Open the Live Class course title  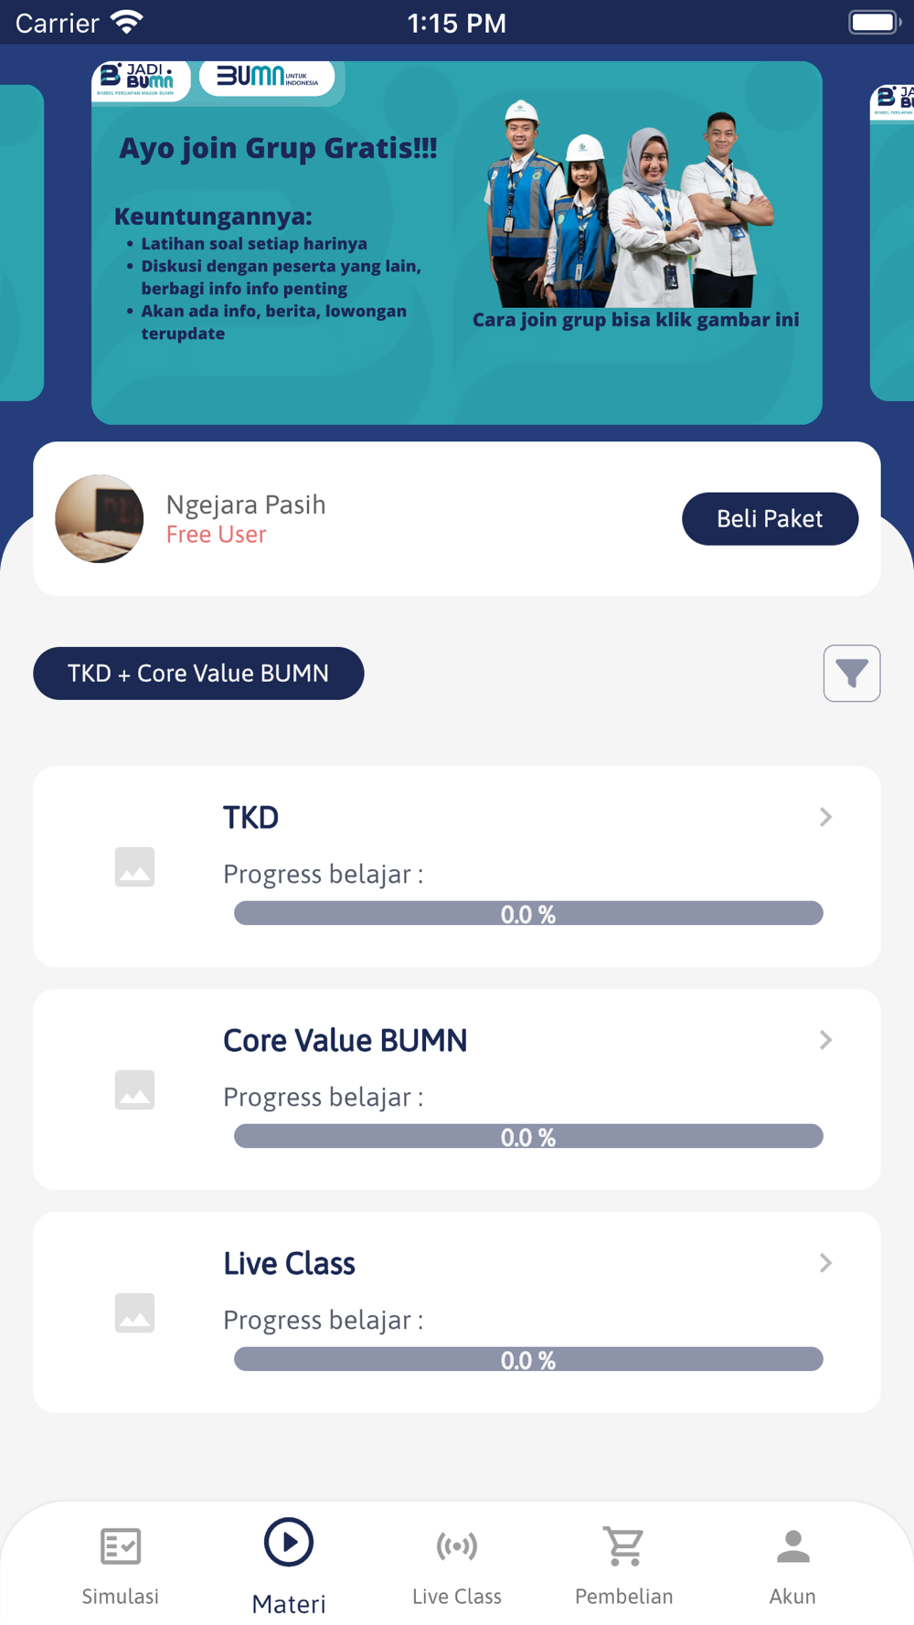click(289, 1263)
